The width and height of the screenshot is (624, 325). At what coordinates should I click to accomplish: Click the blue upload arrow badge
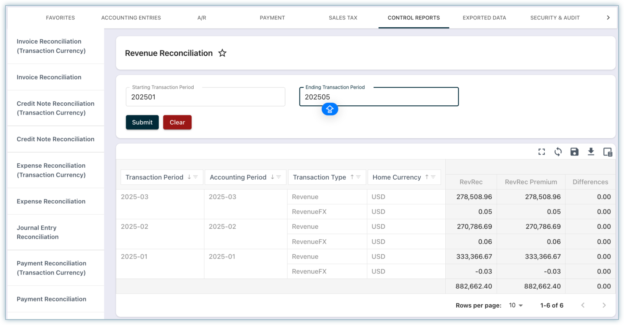(330, 109)
